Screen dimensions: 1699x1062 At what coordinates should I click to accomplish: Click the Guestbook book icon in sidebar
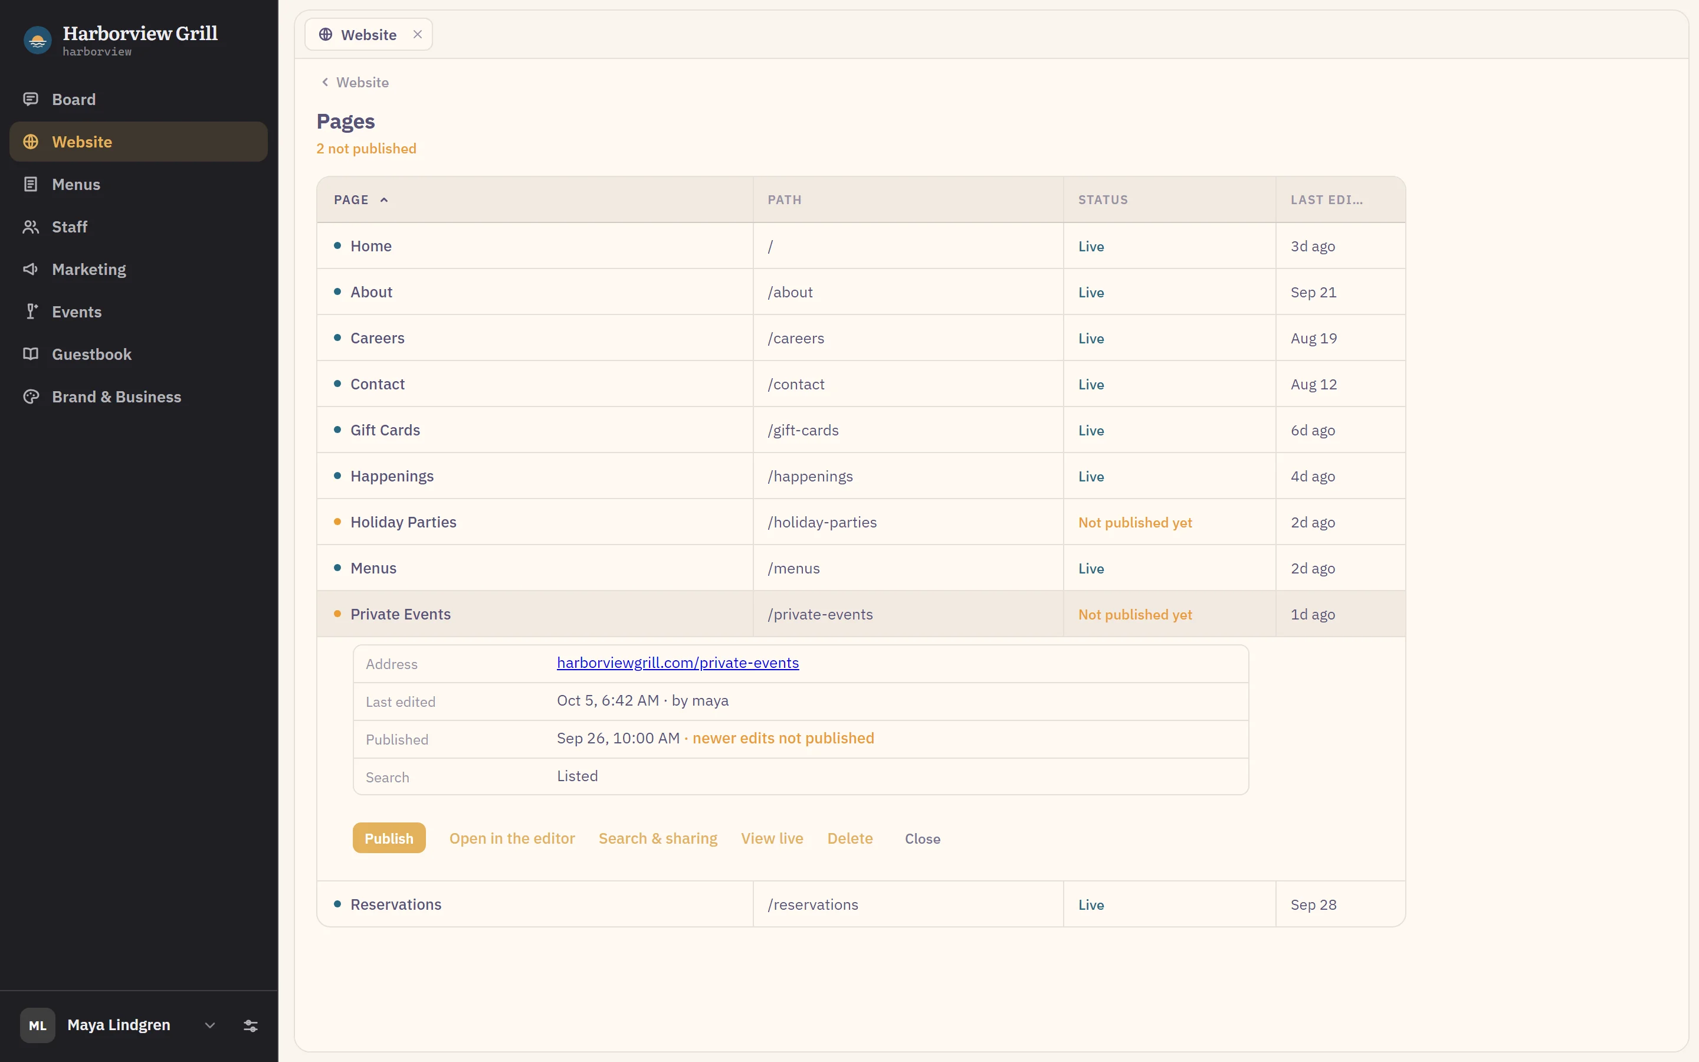tap(30, 354)
